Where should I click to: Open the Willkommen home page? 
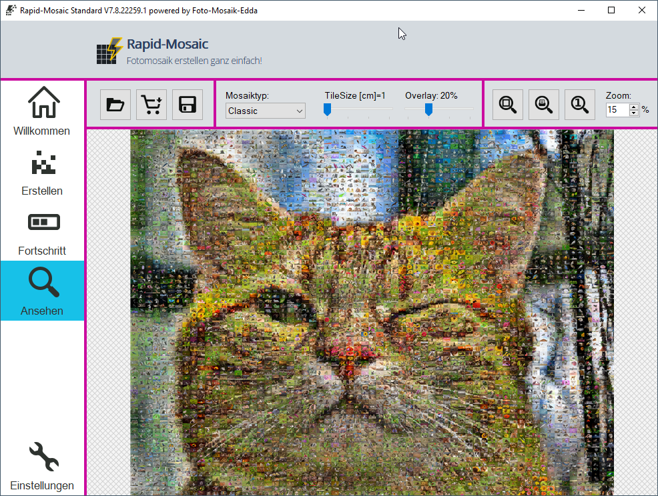click(42, 111)
